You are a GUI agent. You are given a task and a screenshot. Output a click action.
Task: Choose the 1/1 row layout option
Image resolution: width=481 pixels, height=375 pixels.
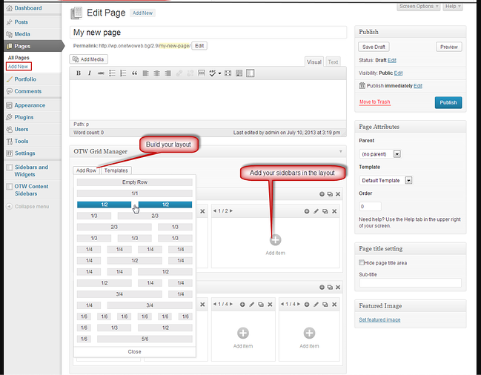pos(135,193)
